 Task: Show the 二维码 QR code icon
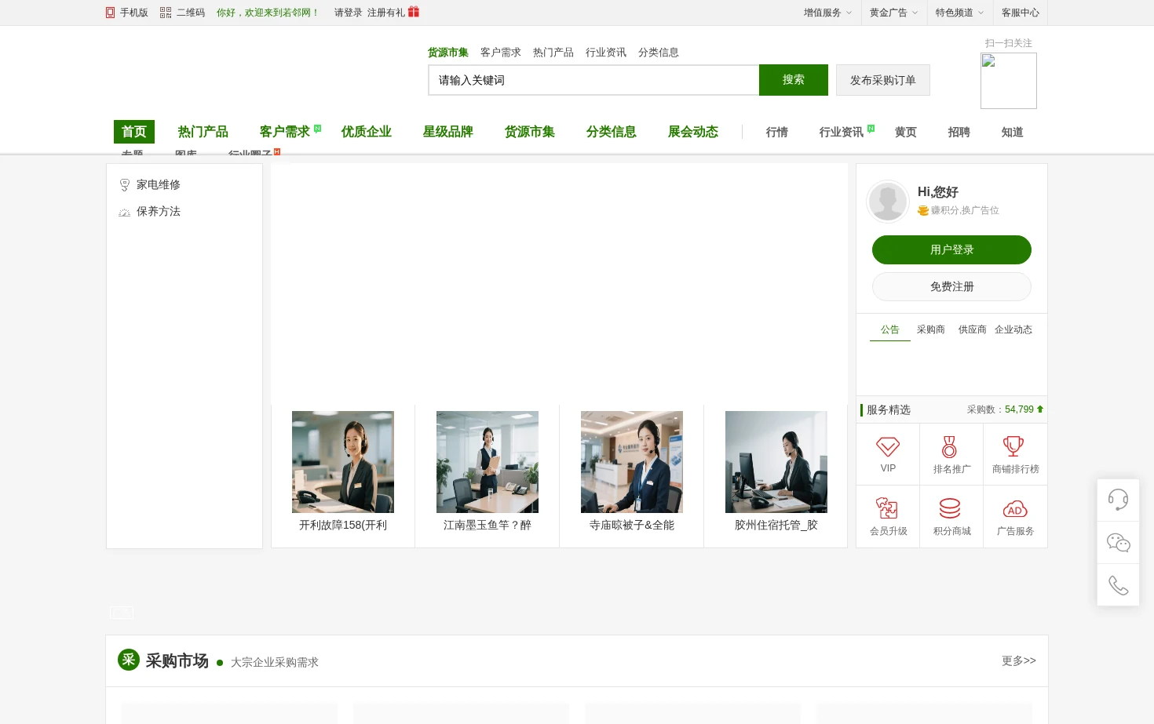coord(166,13)
